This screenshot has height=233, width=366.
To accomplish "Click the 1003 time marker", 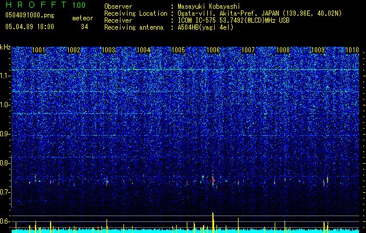I will pyautogui.click(x=109, y=50).
